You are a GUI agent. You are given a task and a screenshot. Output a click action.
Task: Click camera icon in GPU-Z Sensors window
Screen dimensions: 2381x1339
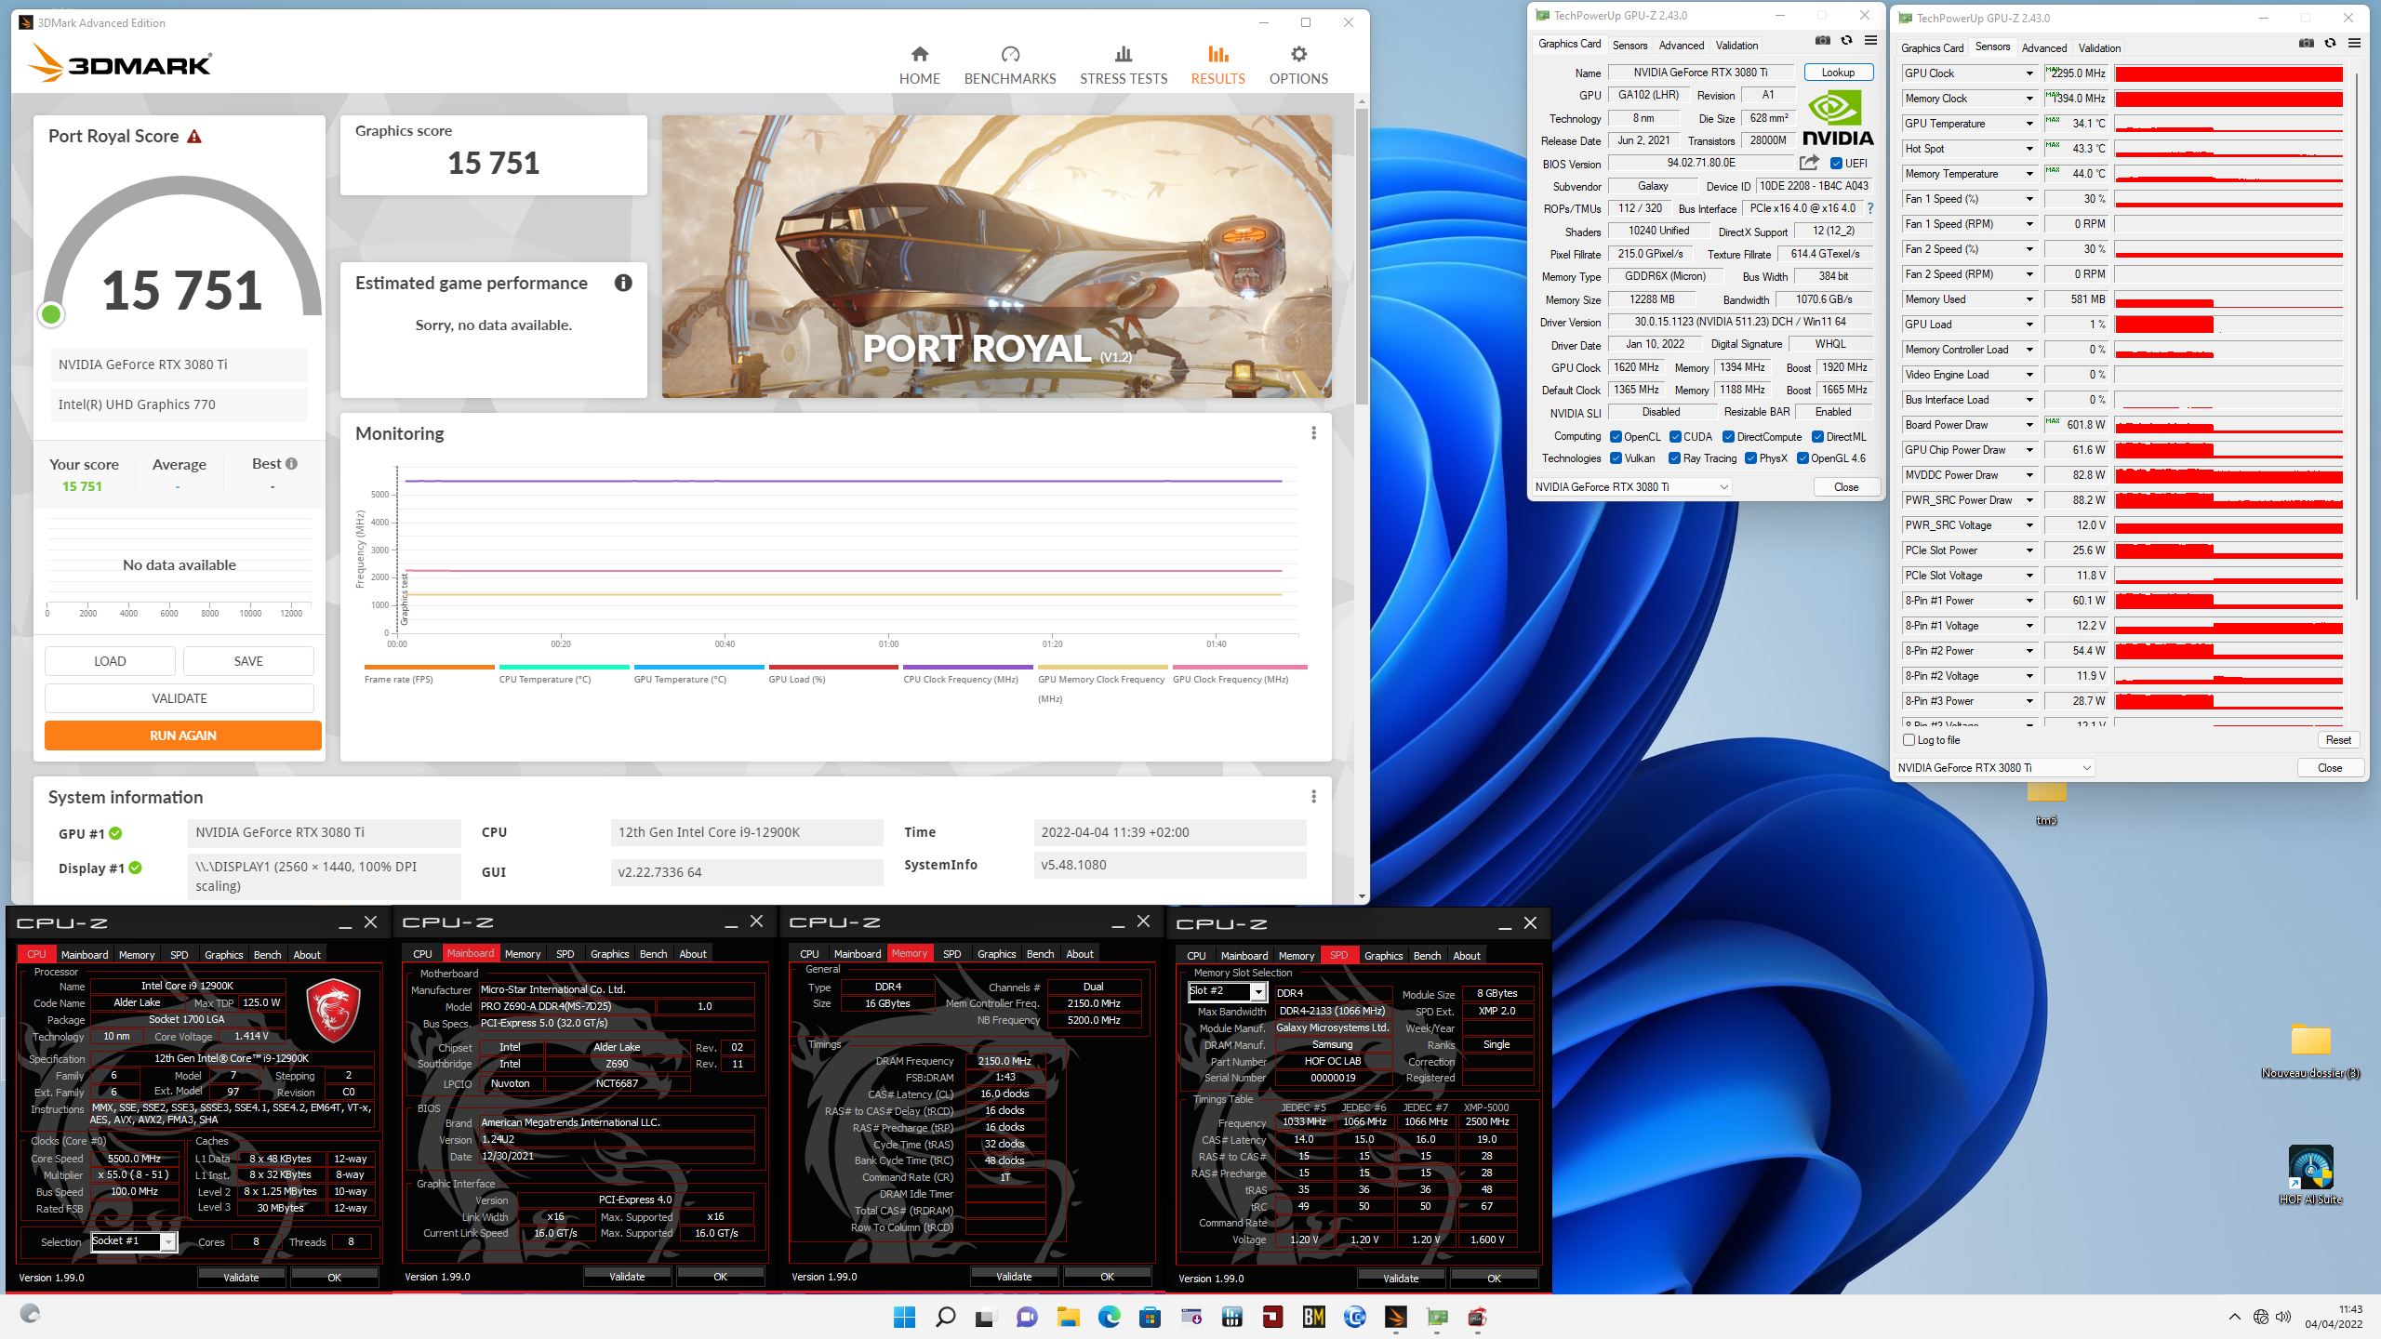point(2307,44)
